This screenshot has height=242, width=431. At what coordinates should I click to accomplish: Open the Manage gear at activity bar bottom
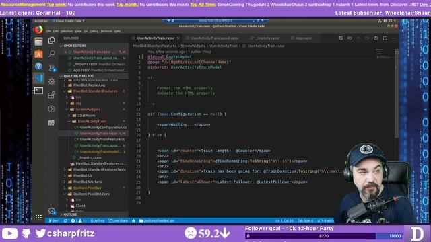coord(51,210)
